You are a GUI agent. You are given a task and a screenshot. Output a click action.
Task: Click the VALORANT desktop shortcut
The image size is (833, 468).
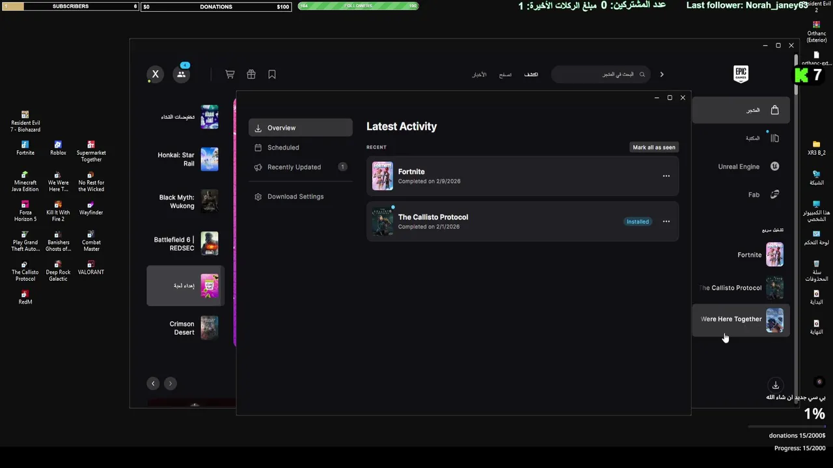click(91, 268)
